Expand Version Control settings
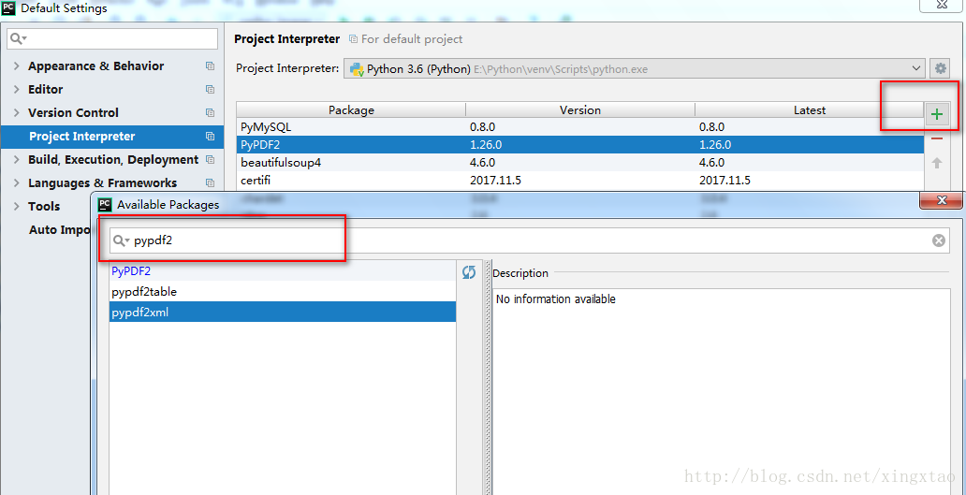Screen dimensions: 966x495 pyautogui.click(x=17, y=113)
